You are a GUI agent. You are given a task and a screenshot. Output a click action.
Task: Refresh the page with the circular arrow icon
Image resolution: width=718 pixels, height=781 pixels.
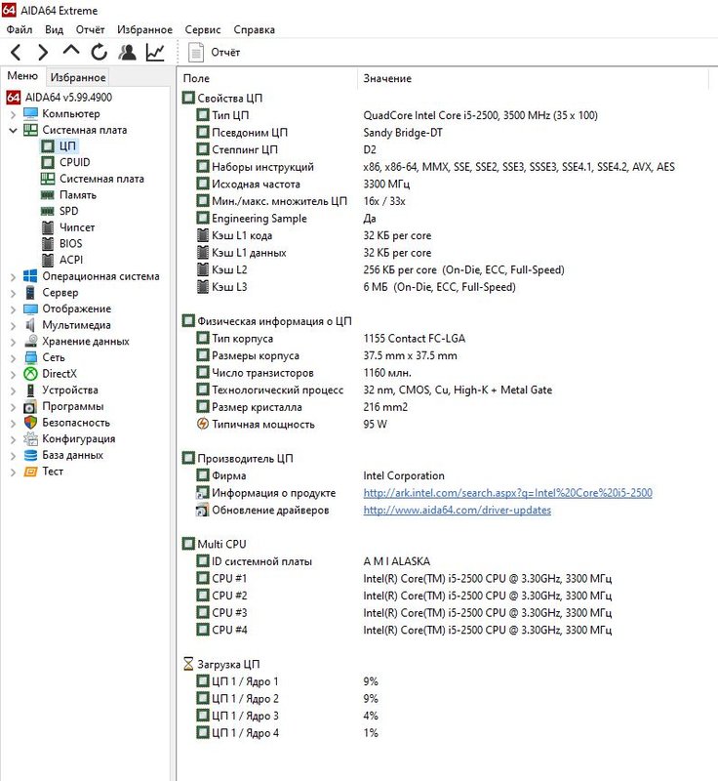point(99,52)
